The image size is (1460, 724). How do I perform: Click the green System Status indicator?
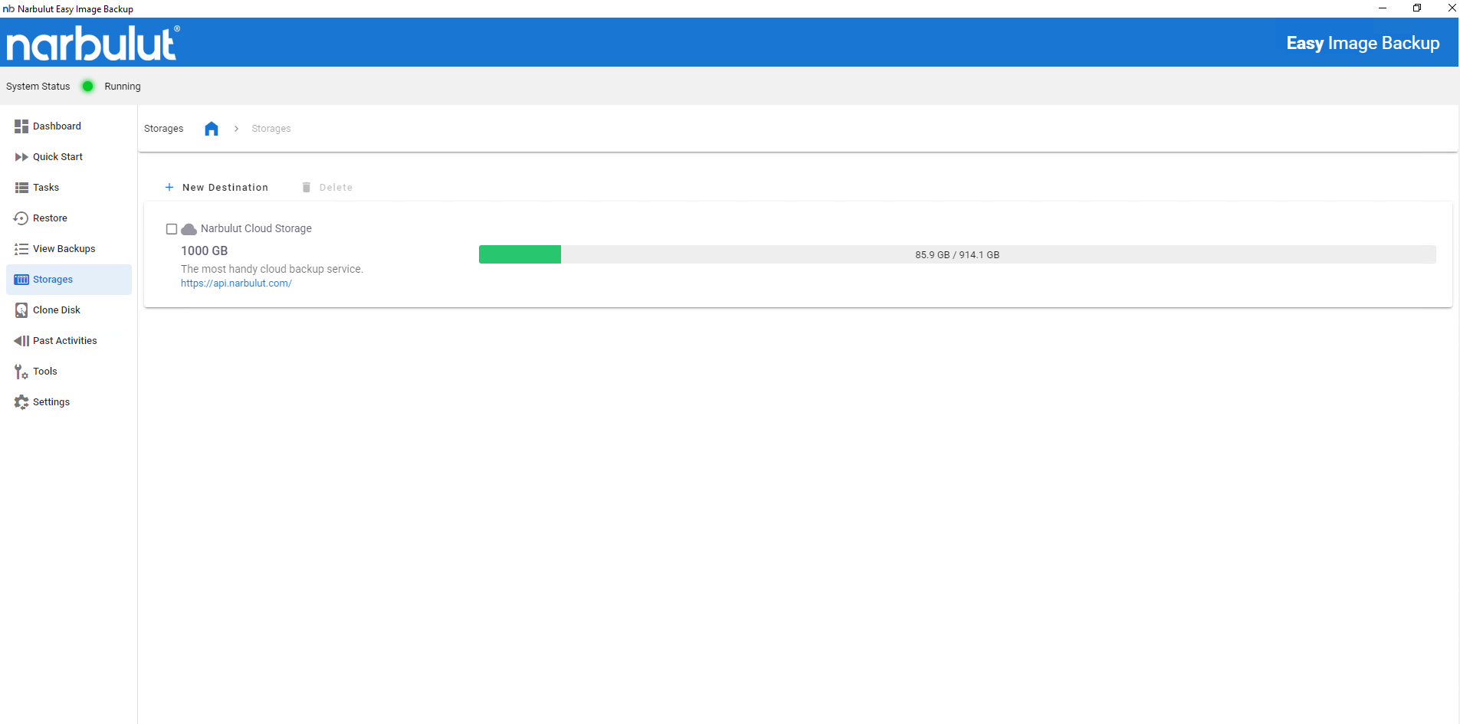(x=88, y=87)
